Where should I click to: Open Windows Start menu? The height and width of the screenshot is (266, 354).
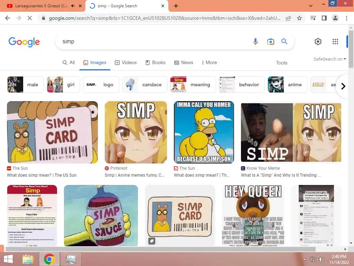pos(8,259)
